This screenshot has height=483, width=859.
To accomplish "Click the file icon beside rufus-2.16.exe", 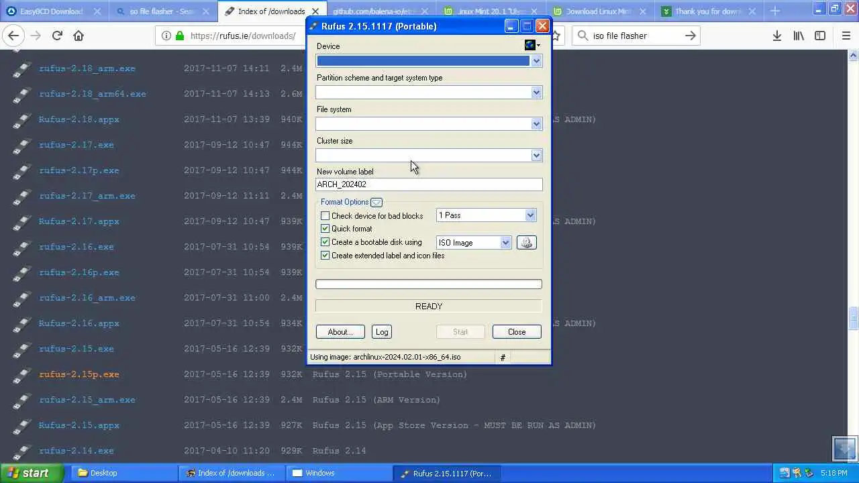I will click(x=22, y=247).
